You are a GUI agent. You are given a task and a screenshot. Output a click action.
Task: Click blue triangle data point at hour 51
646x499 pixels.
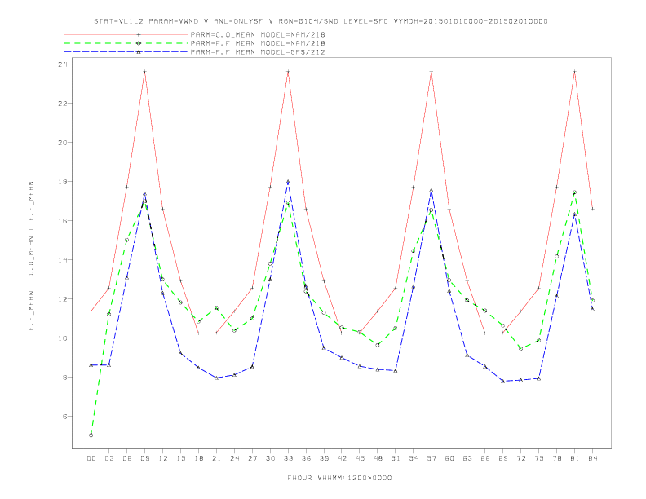[x=396, y=370]
